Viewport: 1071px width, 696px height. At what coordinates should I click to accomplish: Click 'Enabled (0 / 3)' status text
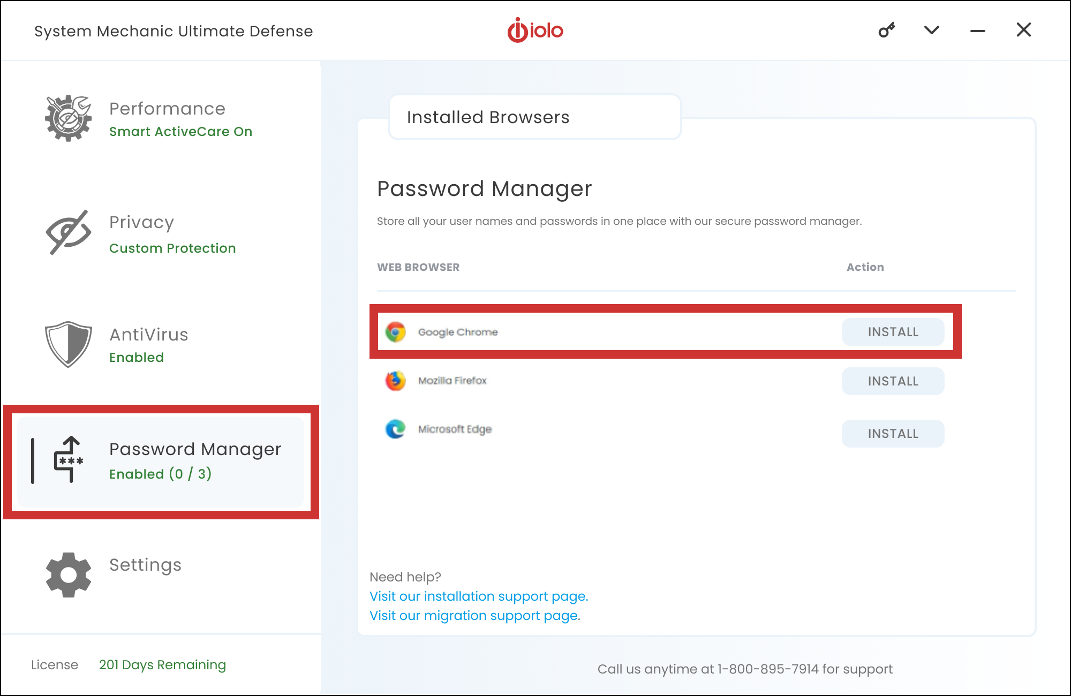[160, 474]
